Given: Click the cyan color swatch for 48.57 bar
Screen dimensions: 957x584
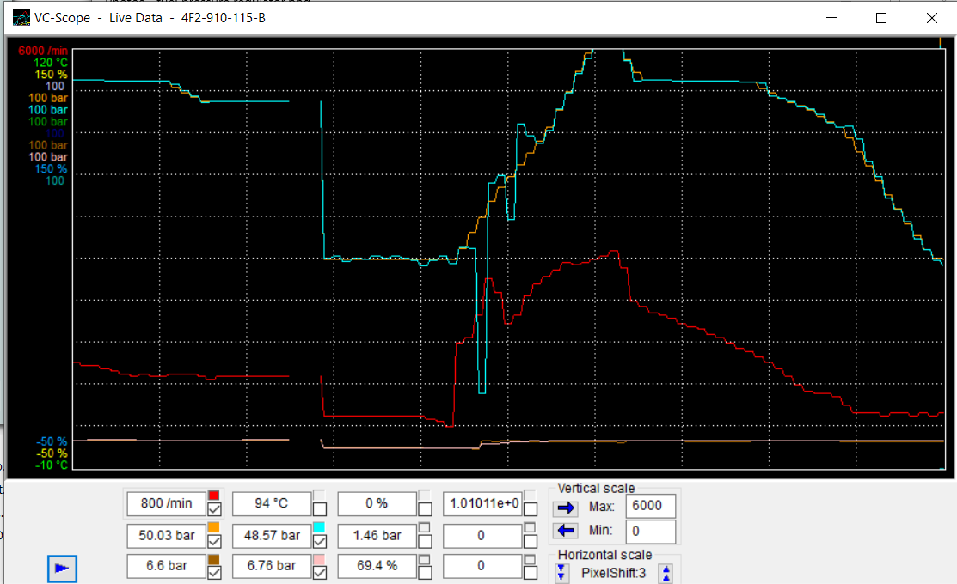Looking at the screenshot, I should [x=319, y=526].
